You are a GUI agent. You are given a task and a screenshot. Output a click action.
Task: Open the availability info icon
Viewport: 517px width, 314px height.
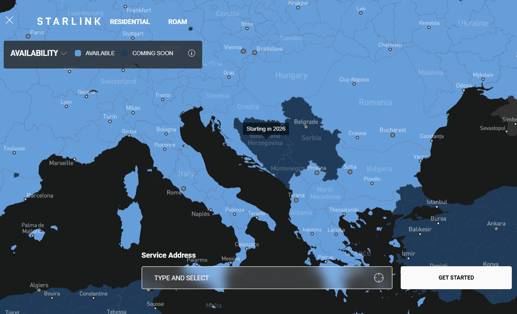[191, 53]
